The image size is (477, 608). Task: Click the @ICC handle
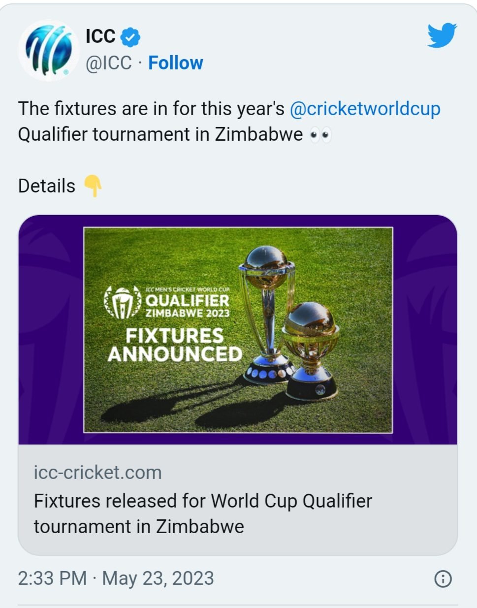(x=109, y=63)
